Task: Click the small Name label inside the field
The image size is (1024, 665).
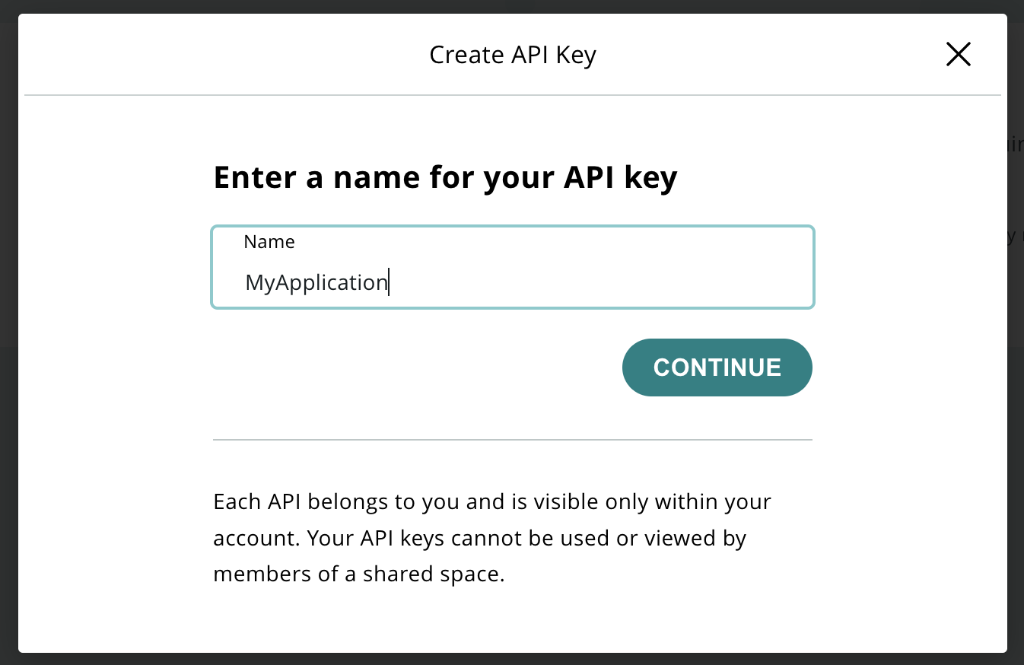Action: [269, 242]
